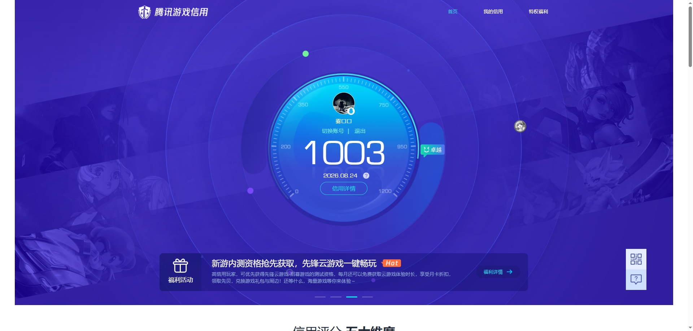Click the banner headline about 先锋云游戏
Viewport: 693px width, 331px height.
pos(294,263)
